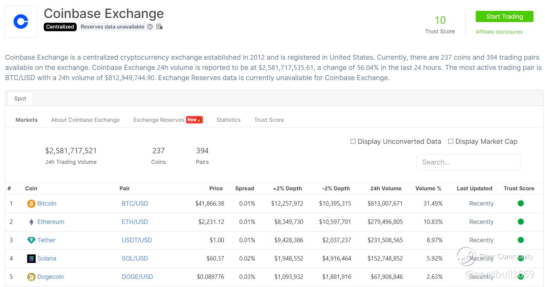Click the Tether coin icon
Screen dimensions: 545x287
click(31, 240)
